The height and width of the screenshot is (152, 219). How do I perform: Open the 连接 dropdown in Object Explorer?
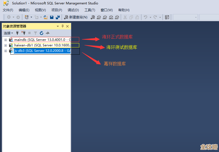tap(8, 33)
